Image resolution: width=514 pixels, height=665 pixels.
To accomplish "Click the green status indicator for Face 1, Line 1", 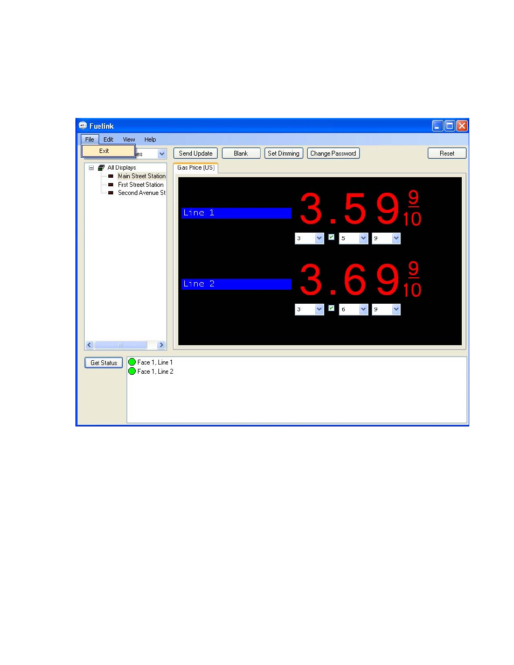I will tap(132, 362).
